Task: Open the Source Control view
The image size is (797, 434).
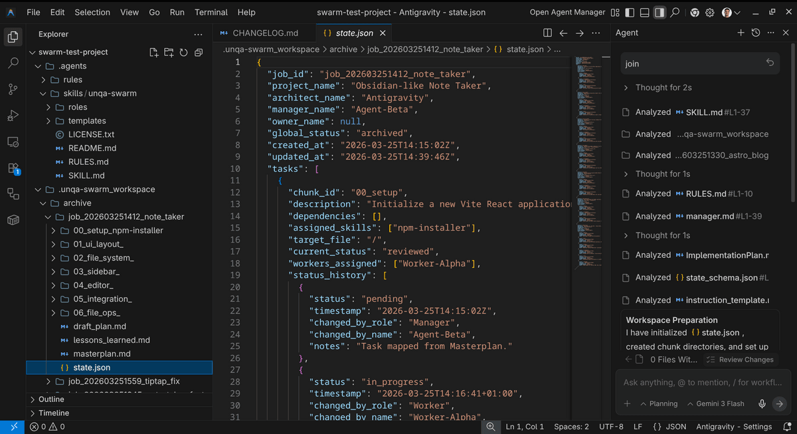Action: tap(13, 89)
